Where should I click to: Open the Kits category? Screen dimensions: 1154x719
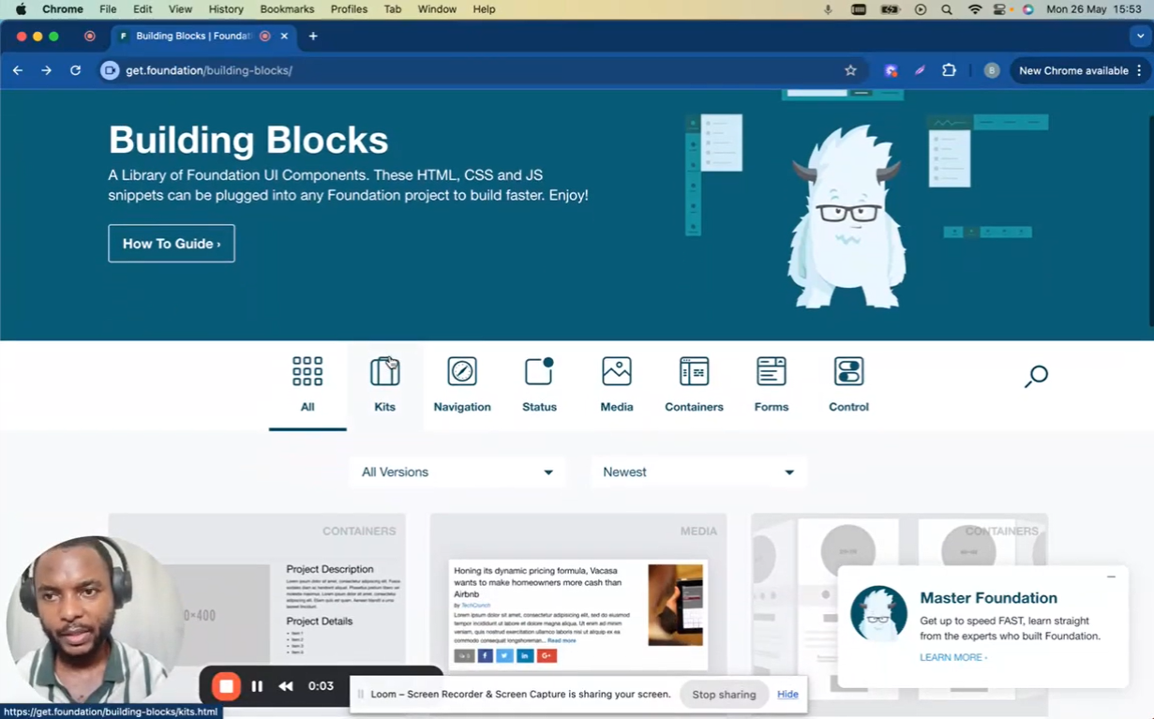coord(384,385)
